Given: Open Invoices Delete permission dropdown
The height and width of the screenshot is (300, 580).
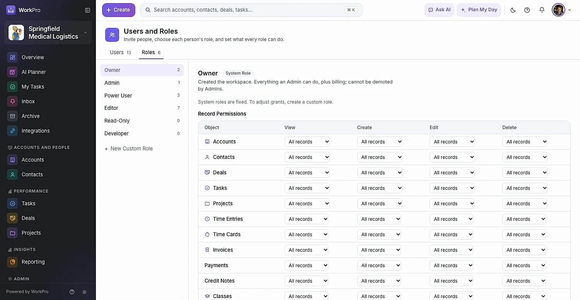Looking at the screenshot, I should (x=524, y=250).
